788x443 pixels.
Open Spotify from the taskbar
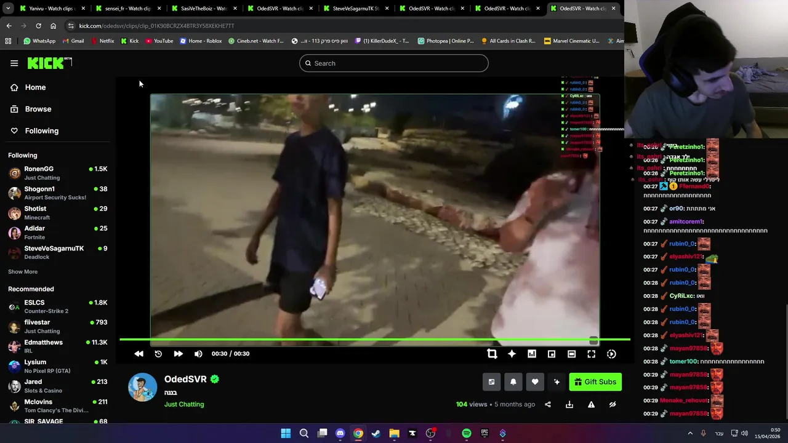coord(467,433)
